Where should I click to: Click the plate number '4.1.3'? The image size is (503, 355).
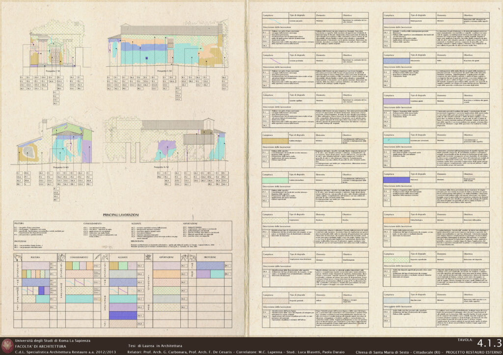click(489, 343)
